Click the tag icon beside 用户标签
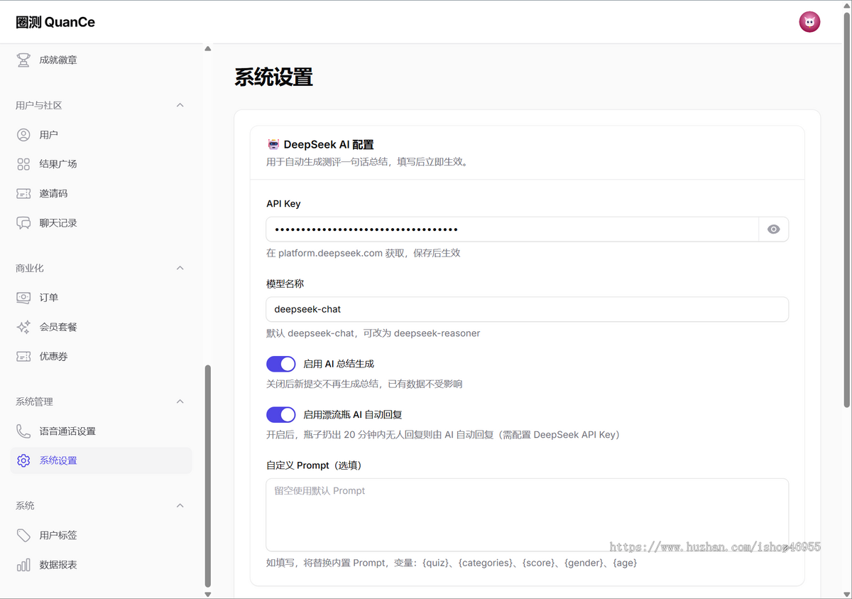852x599 pixels. click(x=23, y=535)
